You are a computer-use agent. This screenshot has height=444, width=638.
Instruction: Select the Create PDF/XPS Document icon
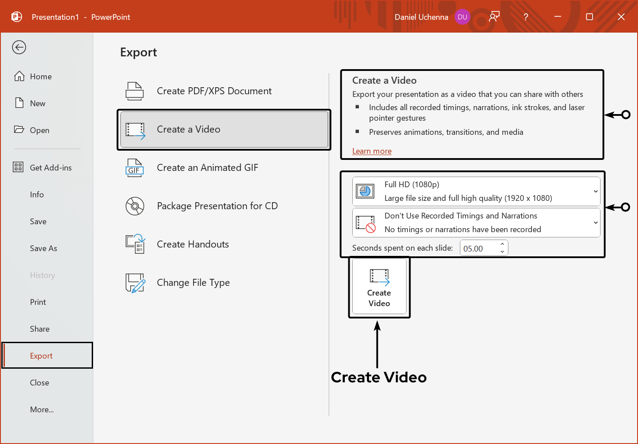135,91
